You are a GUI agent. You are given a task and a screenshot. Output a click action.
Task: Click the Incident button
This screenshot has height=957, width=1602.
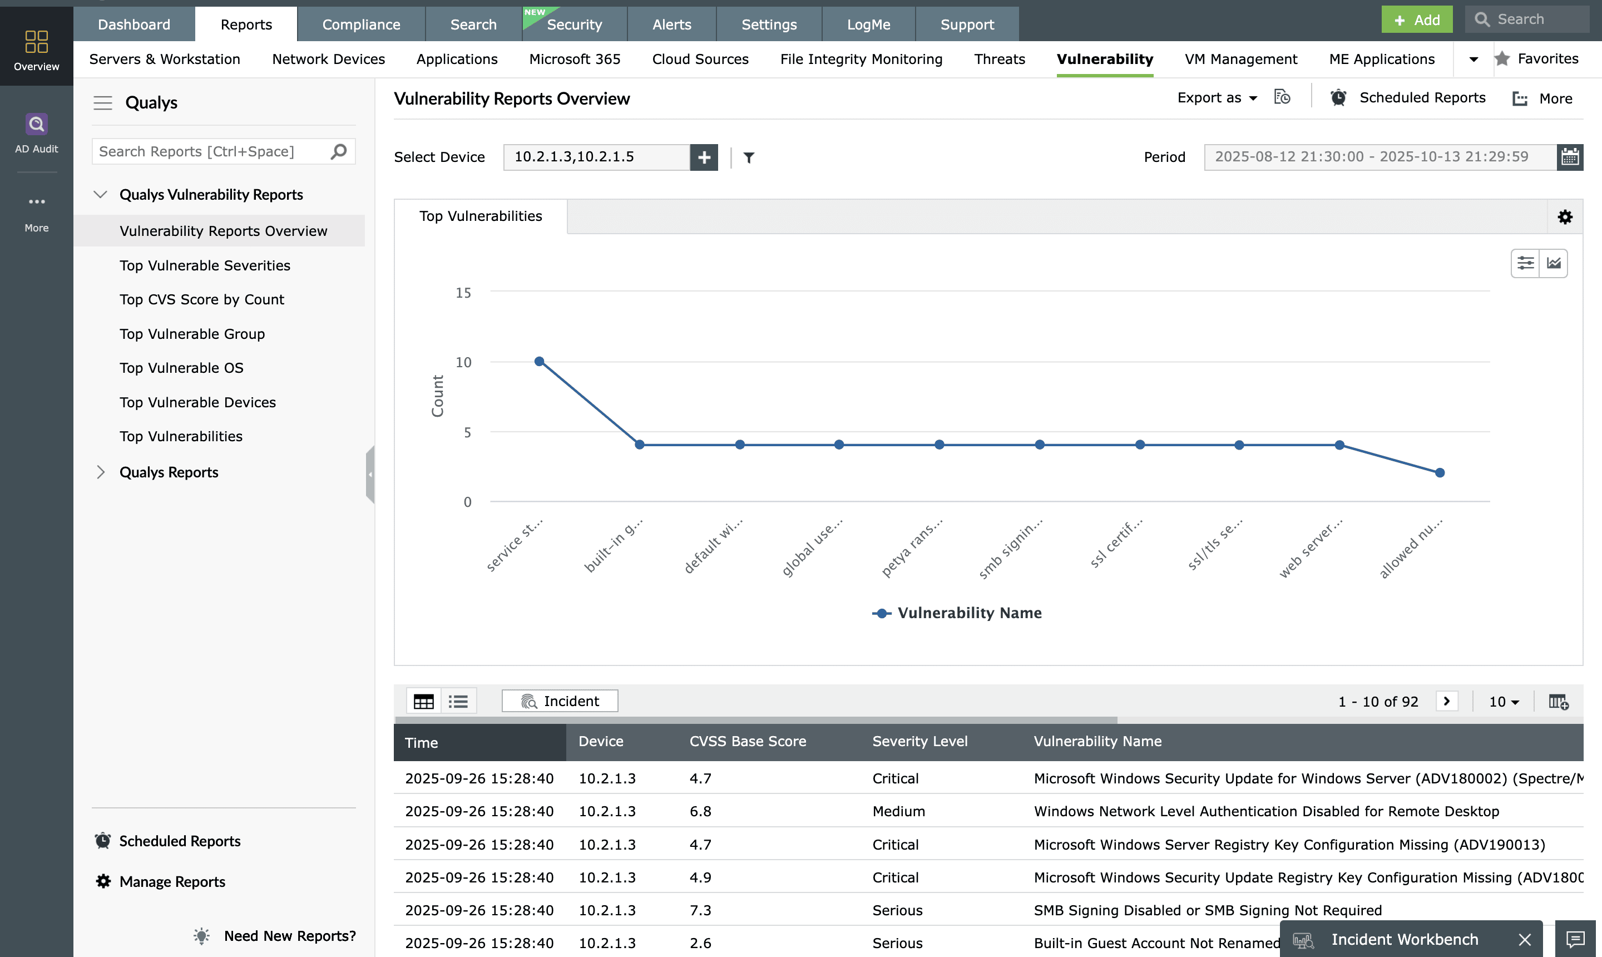(x=560, y=701)
